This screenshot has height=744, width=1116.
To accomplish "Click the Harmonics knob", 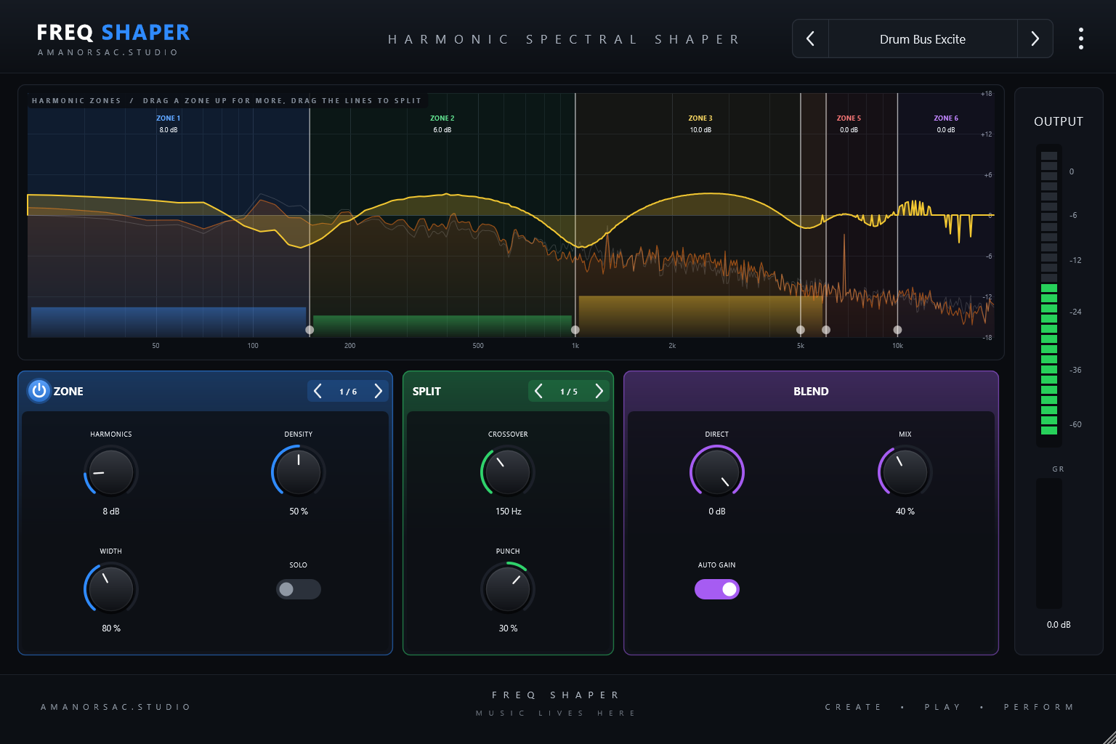I will pos(111,472).
